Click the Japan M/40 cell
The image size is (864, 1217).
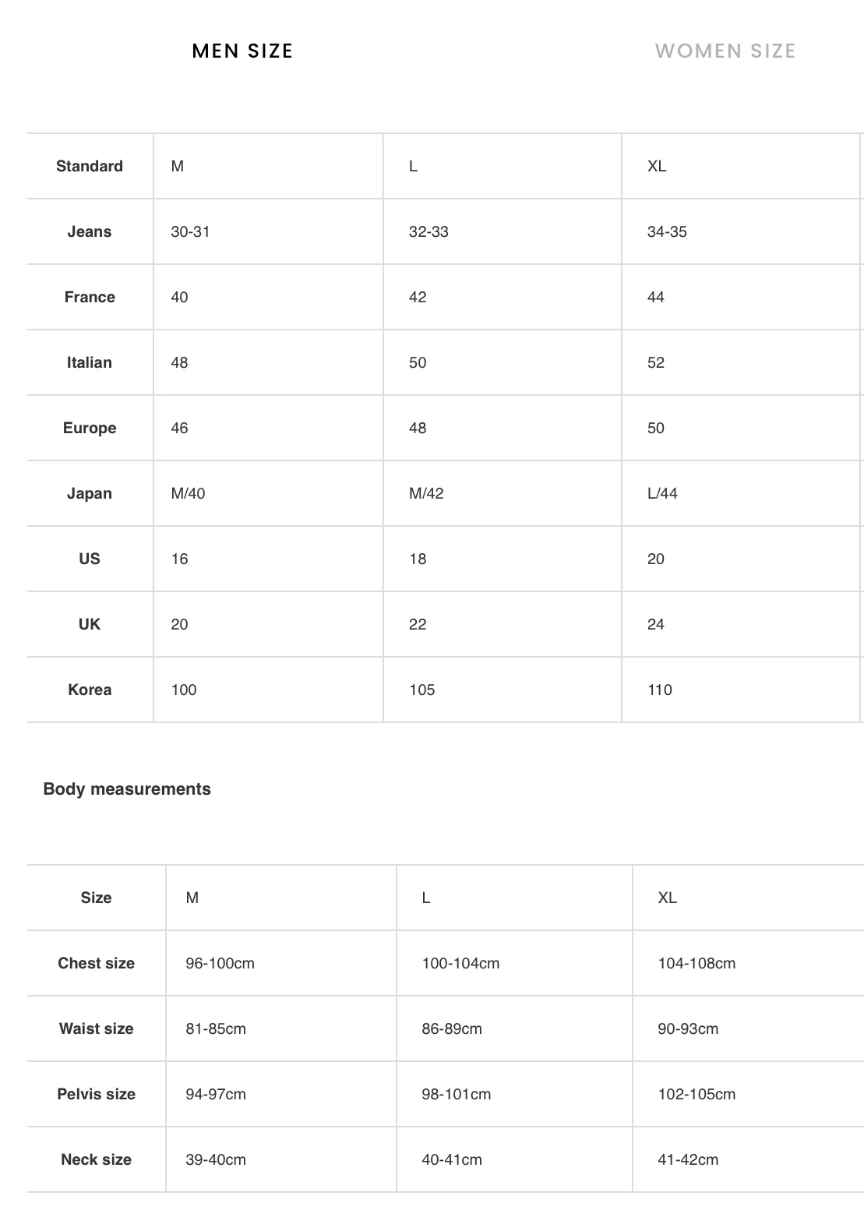click(x=189, y=493)
